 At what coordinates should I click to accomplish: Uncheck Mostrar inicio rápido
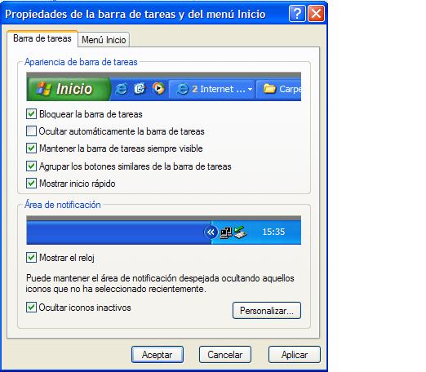[31, 183]
